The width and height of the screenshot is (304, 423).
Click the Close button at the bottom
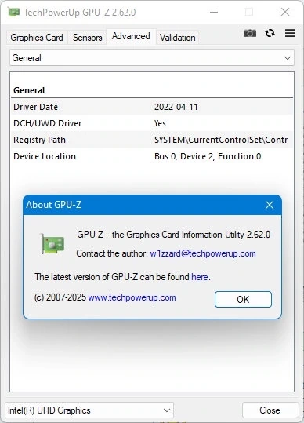click(270, 410)
